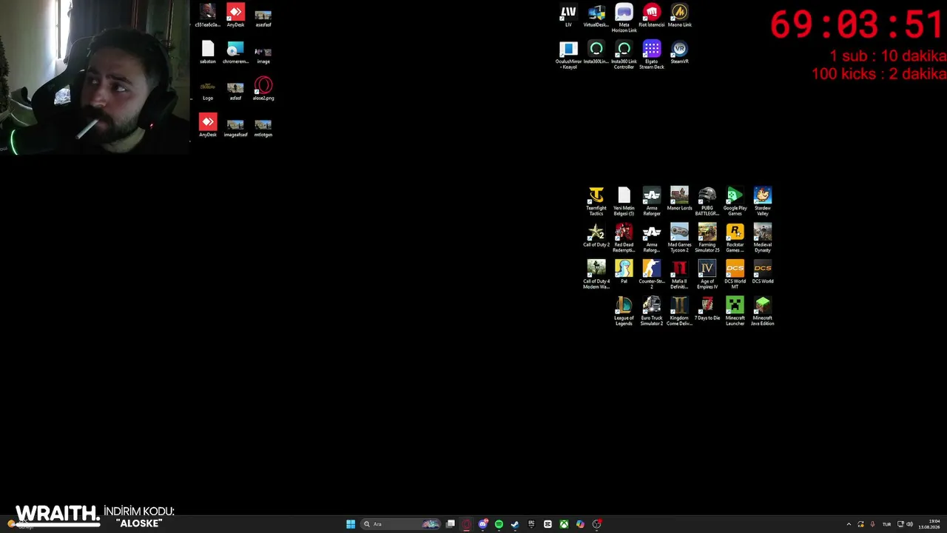947x533 pixels.
Task: Select the Manor Lords desktop icon
Action: tap(679, 199)
